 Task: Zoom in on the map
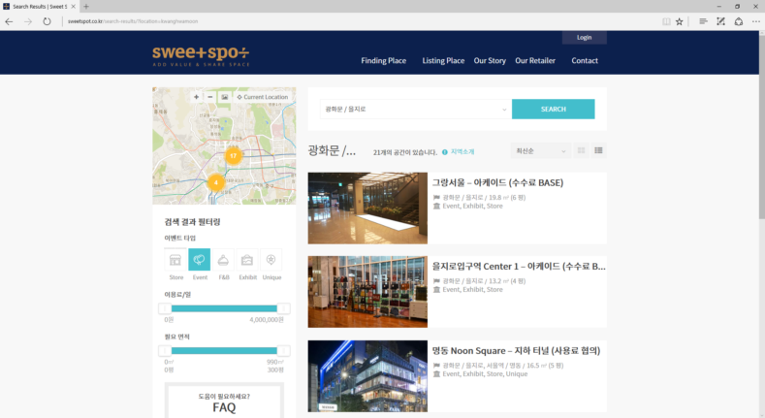[x=196, y=97]
